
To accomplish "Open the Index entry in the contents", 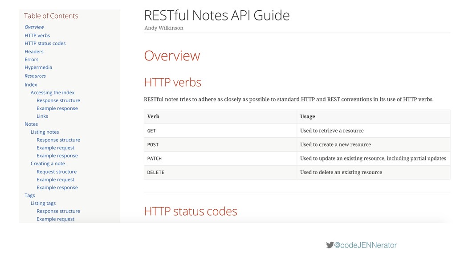I will 31,84.
